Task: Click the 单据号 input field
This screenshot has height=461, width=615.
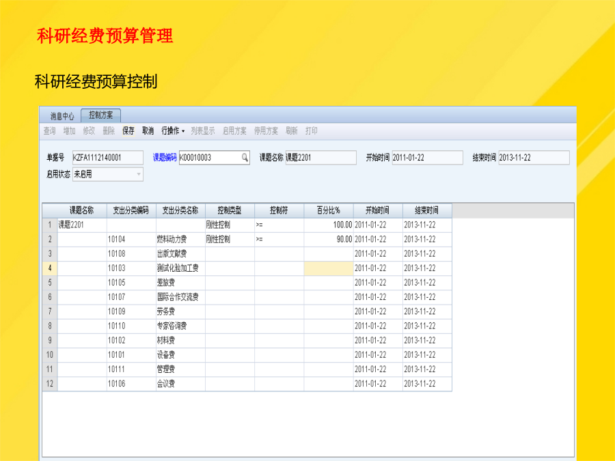Action: (x=107, y=158)
